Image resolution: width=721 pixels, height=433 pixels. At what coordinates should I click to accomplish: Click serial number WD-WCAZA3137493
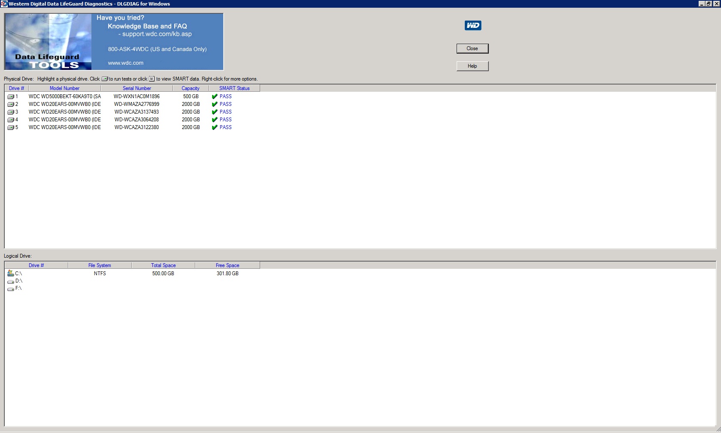click(136, 112)
